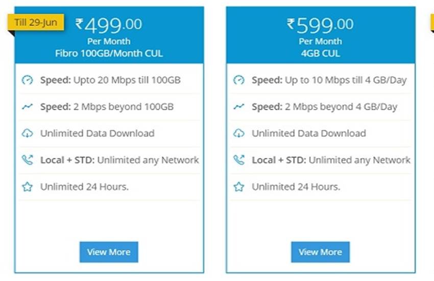
Task: Select the ₹599.00 price heading
Action: pyautogui.click(x=320, y=25)
